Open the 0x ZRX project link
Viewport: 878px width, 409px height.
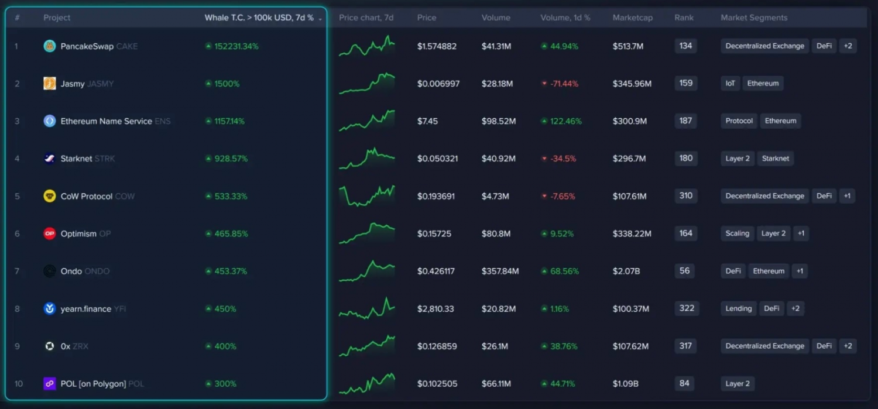tap(74, 346)
